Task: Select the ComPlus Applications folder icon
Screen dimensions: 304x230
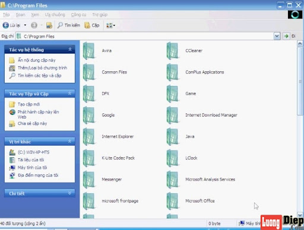Action: pyautogui.click(x=173, y=72)
